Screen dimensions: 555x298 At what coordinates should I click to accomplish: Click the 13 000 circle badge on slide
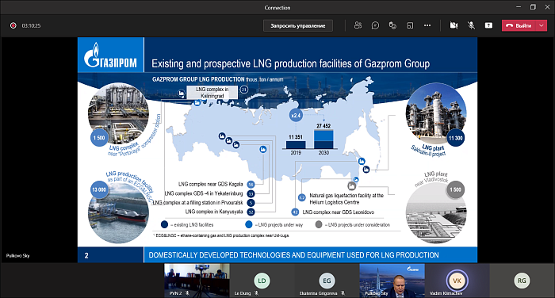click(99, 189)
